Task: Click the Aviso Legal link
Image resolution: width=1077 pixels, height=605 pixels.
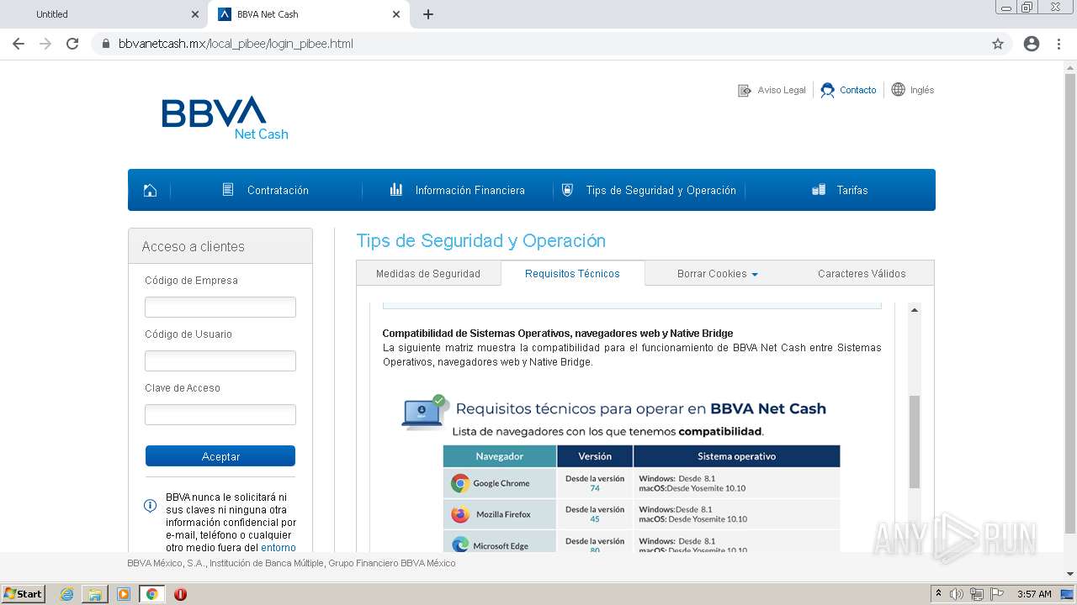Action: point(782,90)
